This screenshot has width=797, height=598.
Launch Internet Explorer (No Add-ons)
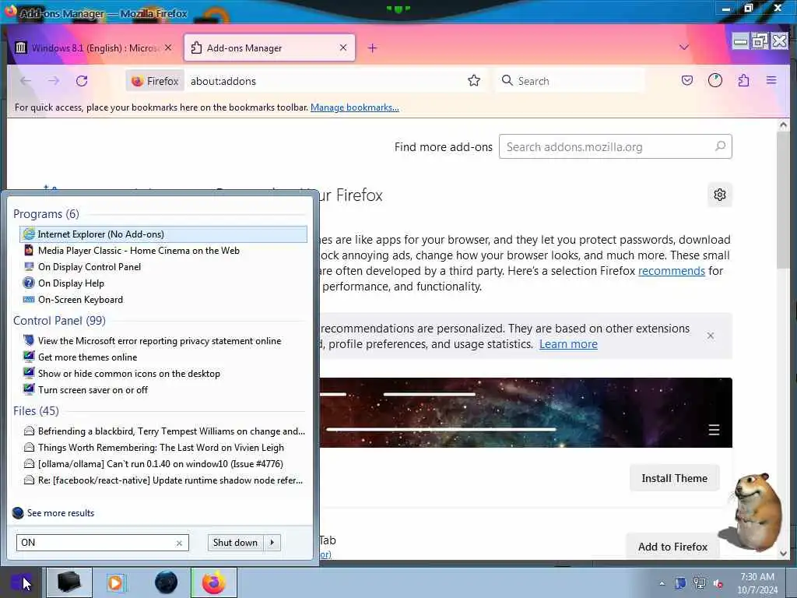[163, 234]
